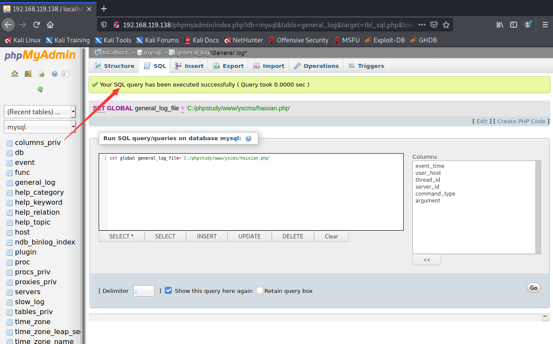Open 'slow_log' table in sidebar
Screen dimensions: 553x344
[x=29, y=302]
